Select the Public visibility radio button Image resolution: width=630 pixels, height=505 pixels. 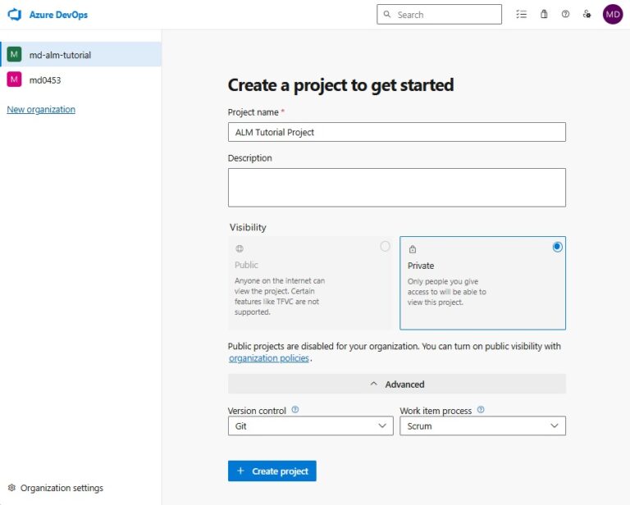pyautogui.click(x=385, y=246)
